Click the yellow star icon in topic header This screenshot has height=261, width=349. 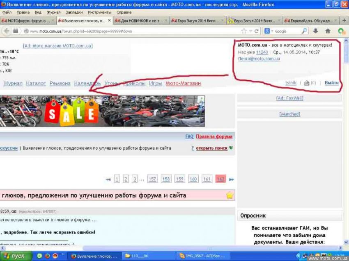(x=230, y=195)
